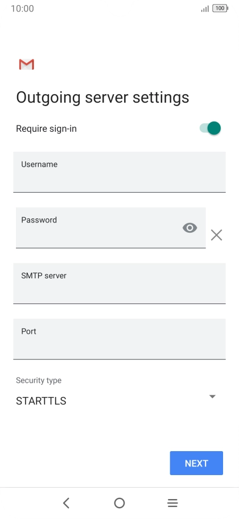This screenshot has height=519, width=239.
Task: Tap the home circle navigation icon
Action: point(119,503)
